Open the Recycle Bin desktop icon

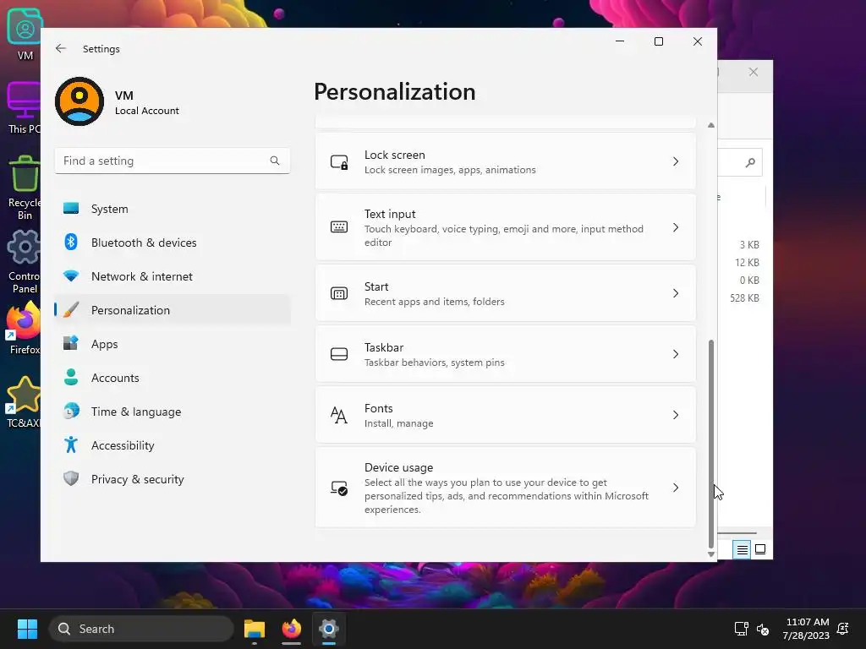(x=25, y=187)
